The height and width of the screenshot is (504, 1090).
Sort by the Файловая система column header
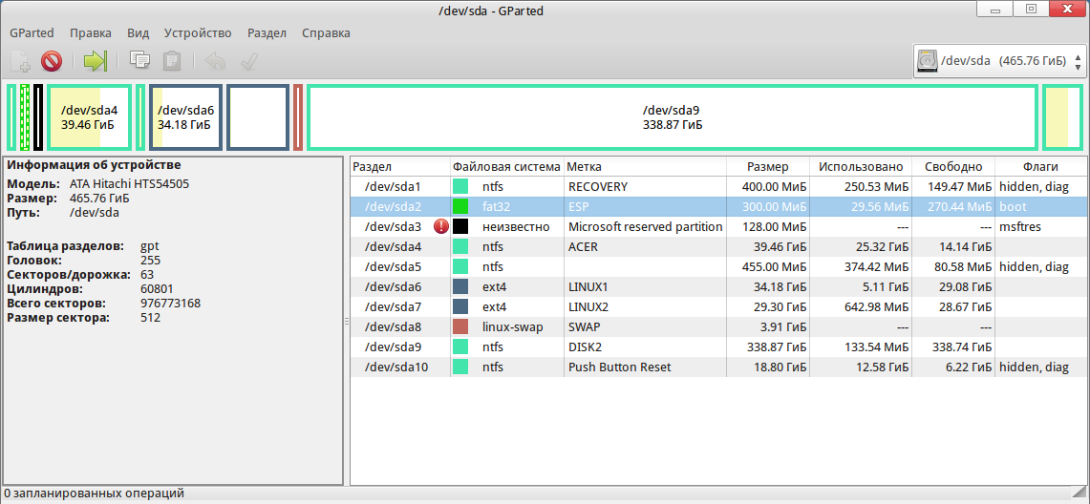point(506,166)
